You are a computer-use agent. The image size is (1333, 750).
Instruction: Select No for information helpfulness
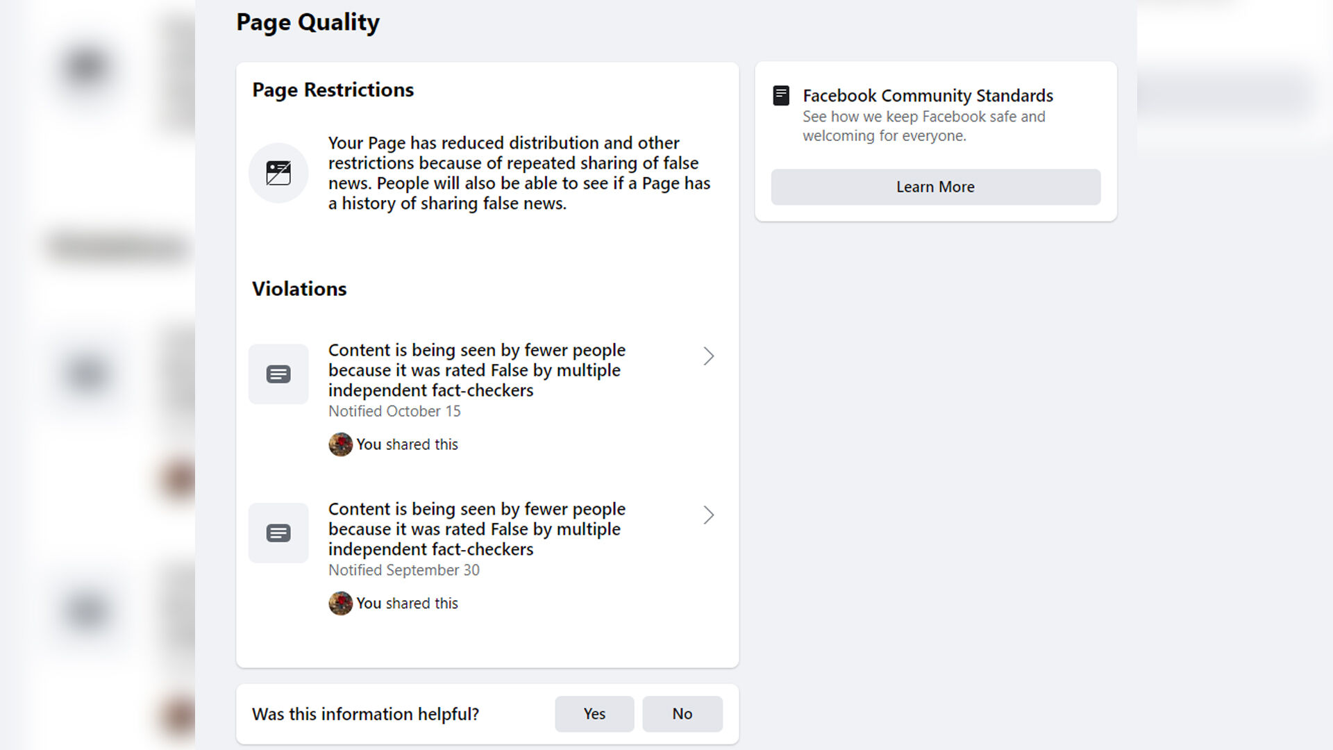coord(682,713)
